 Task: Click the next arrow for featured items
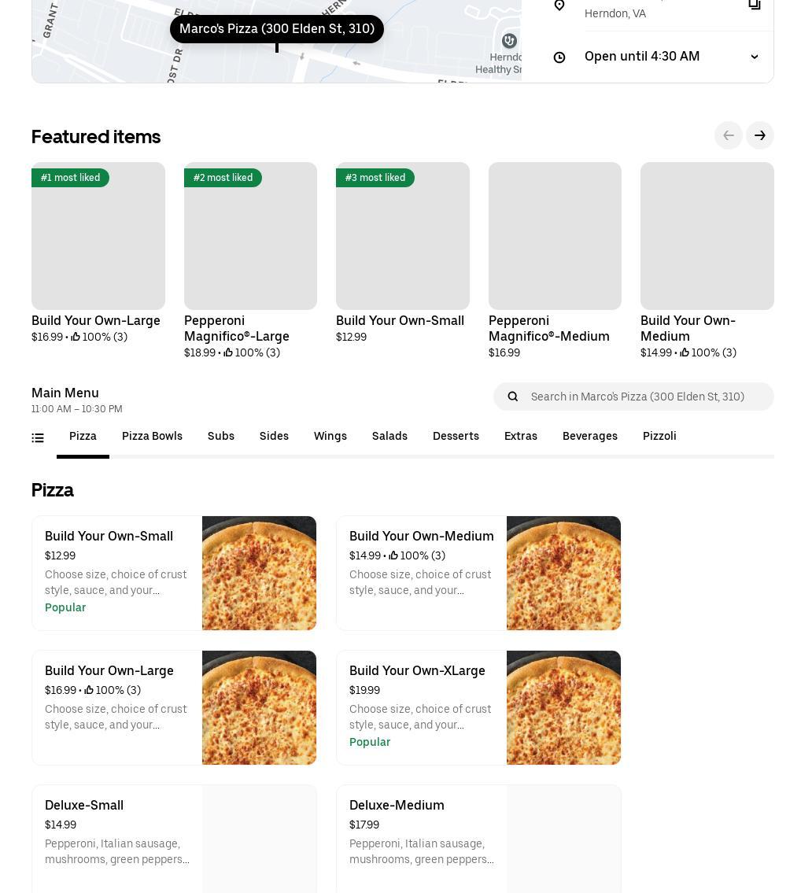coord(759,136)
